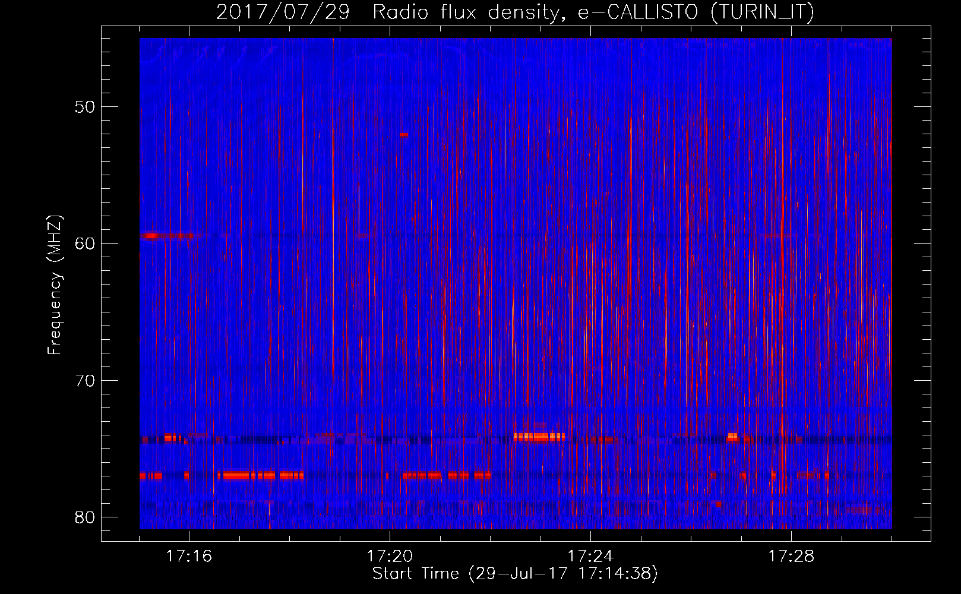Click the 70 frequency tick label
This screenshot has width=961, height=594.
tap(85, 381)
